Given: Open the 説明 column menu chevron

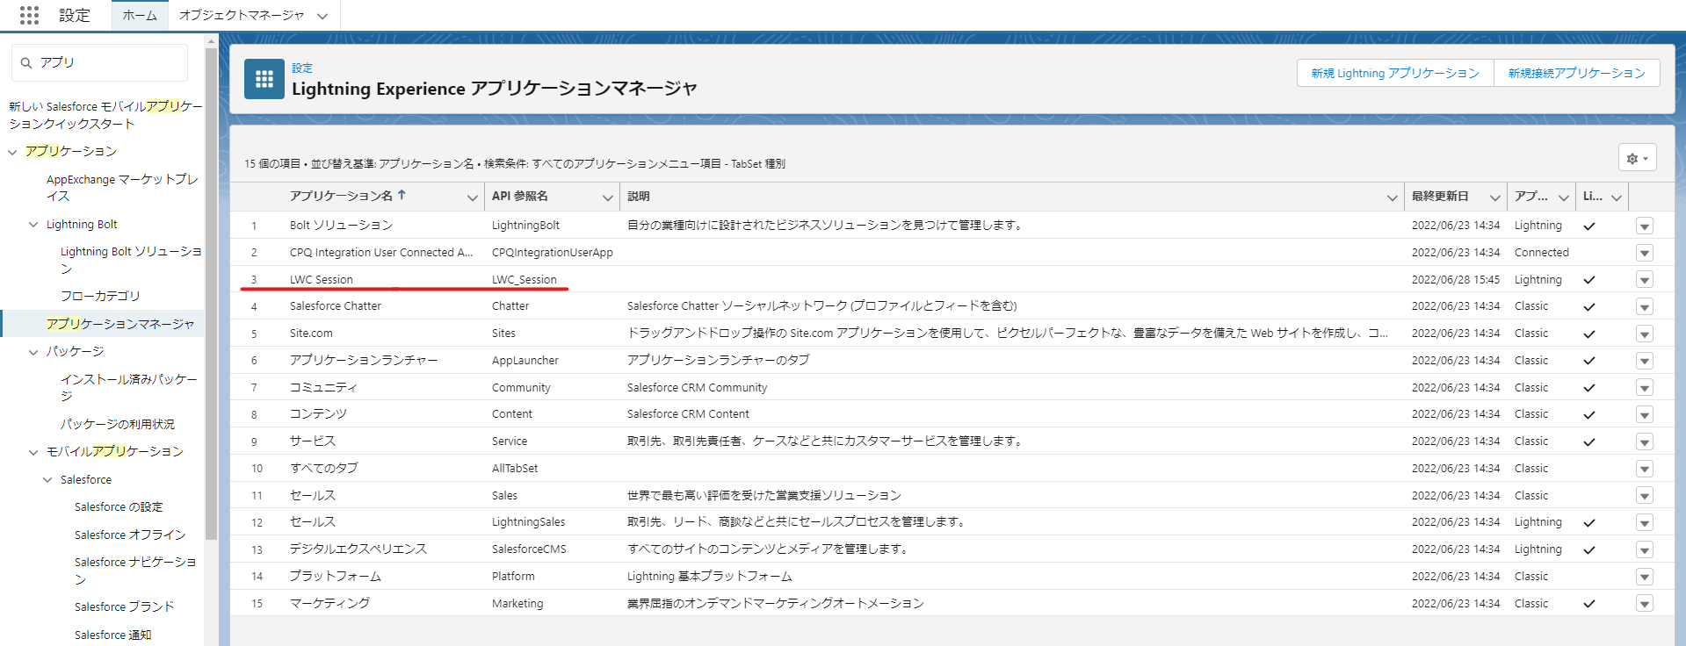Looking at the screenshot, I should point(1392,197).
